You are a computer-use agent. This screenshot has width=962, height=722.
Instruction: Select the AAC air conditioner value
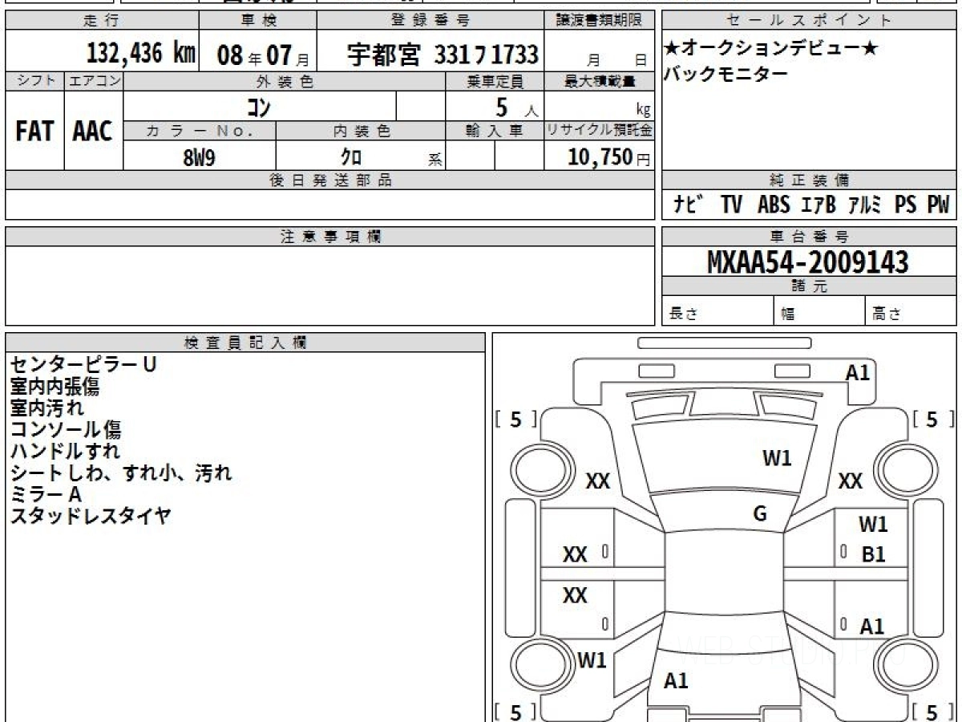click(93, 132)
